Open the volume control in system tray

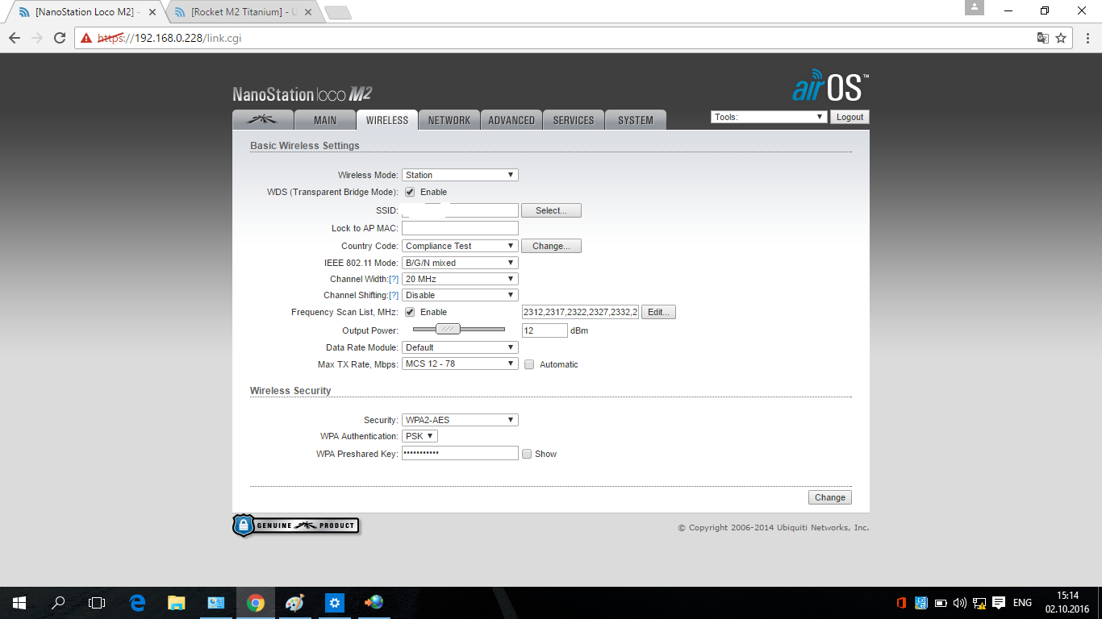pyautogui.click(x=960, y=602)
